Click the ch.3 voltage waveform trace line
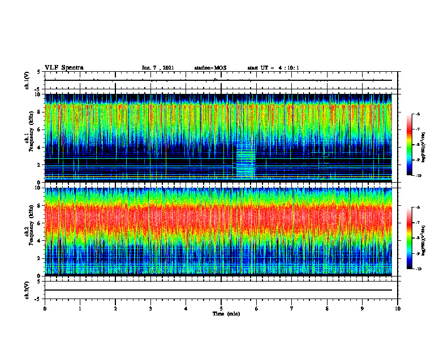 point(218,290)
